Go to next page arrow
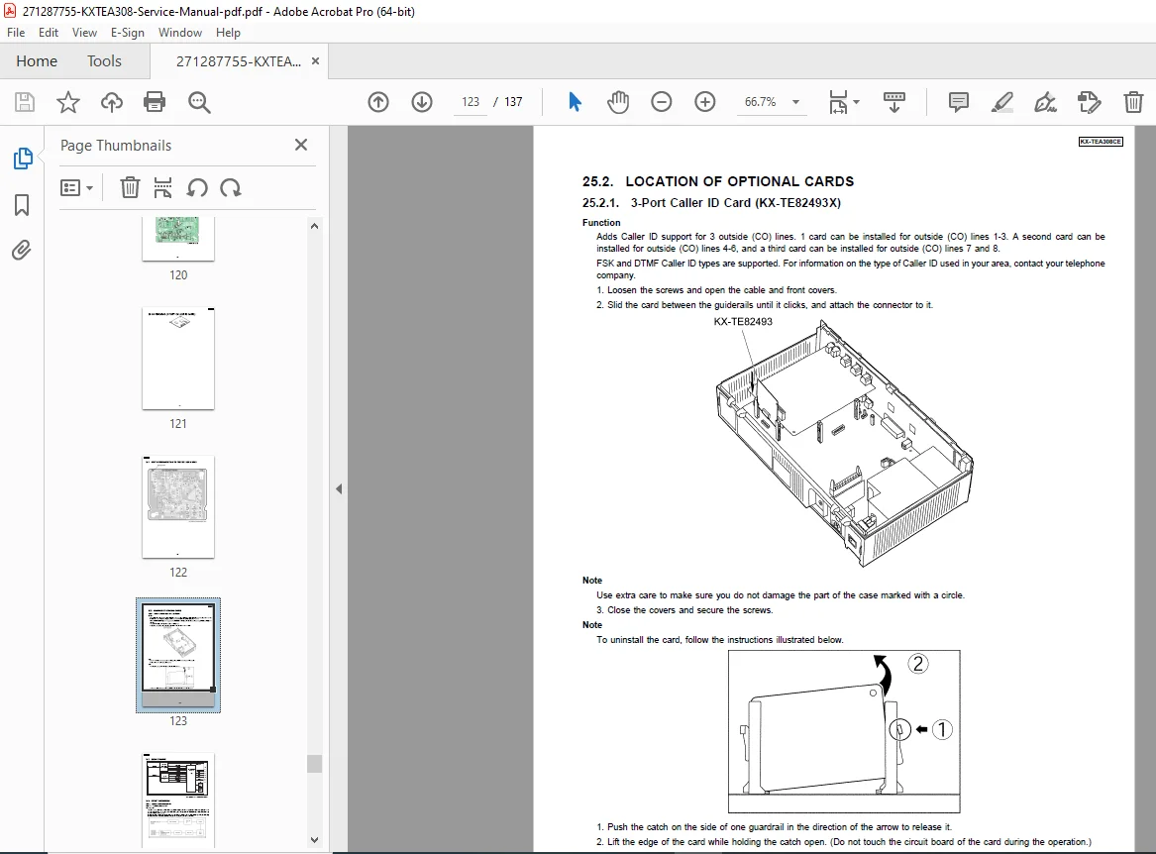 422,102
